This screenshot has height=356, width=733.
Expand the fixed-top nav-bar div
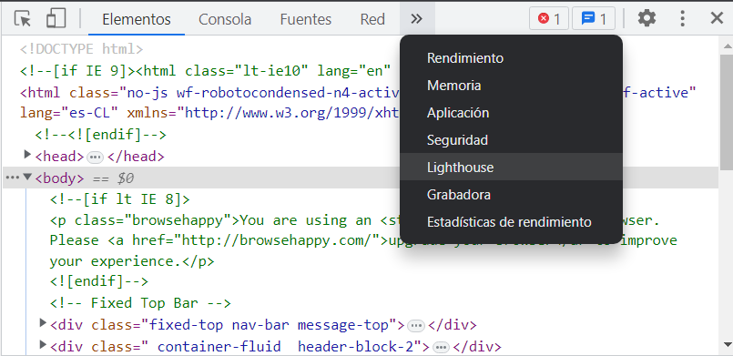pyautogui.click(x=43, y=323)
